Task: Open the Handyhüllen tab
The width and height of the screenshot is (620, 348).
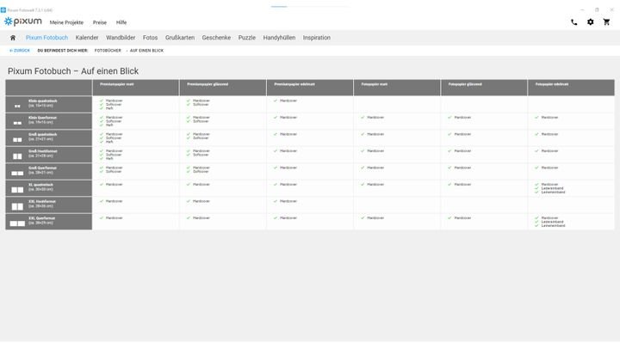Action: 279,38
